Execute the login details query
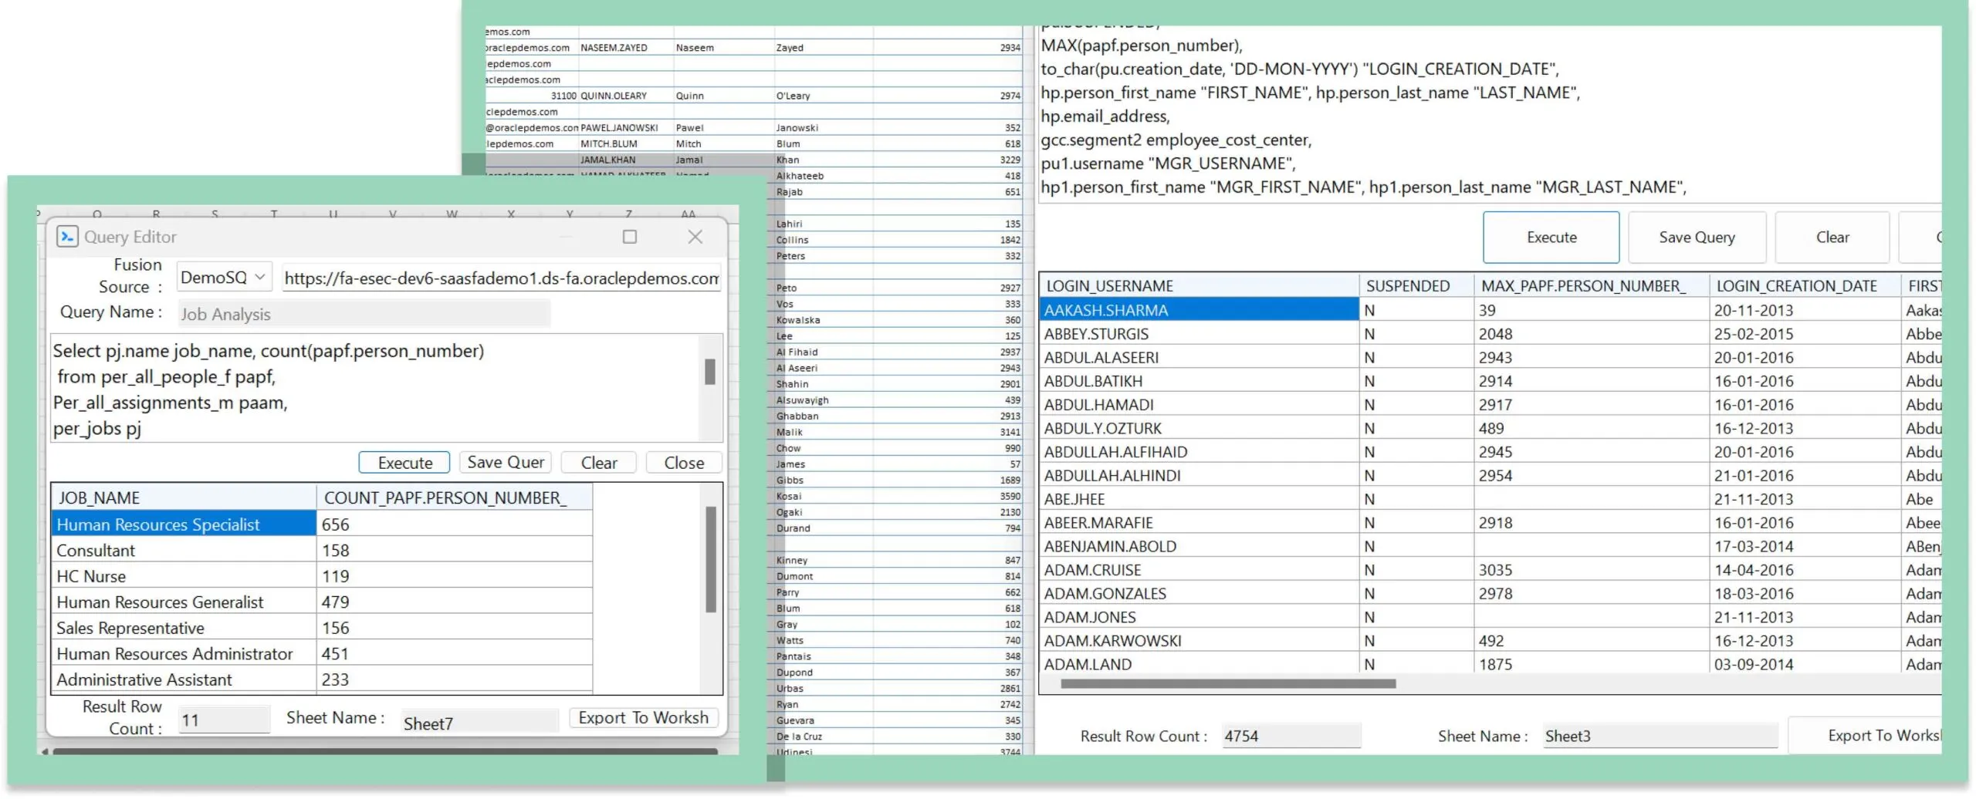This screenshot has height=799, width=1976. point(1551,237)
